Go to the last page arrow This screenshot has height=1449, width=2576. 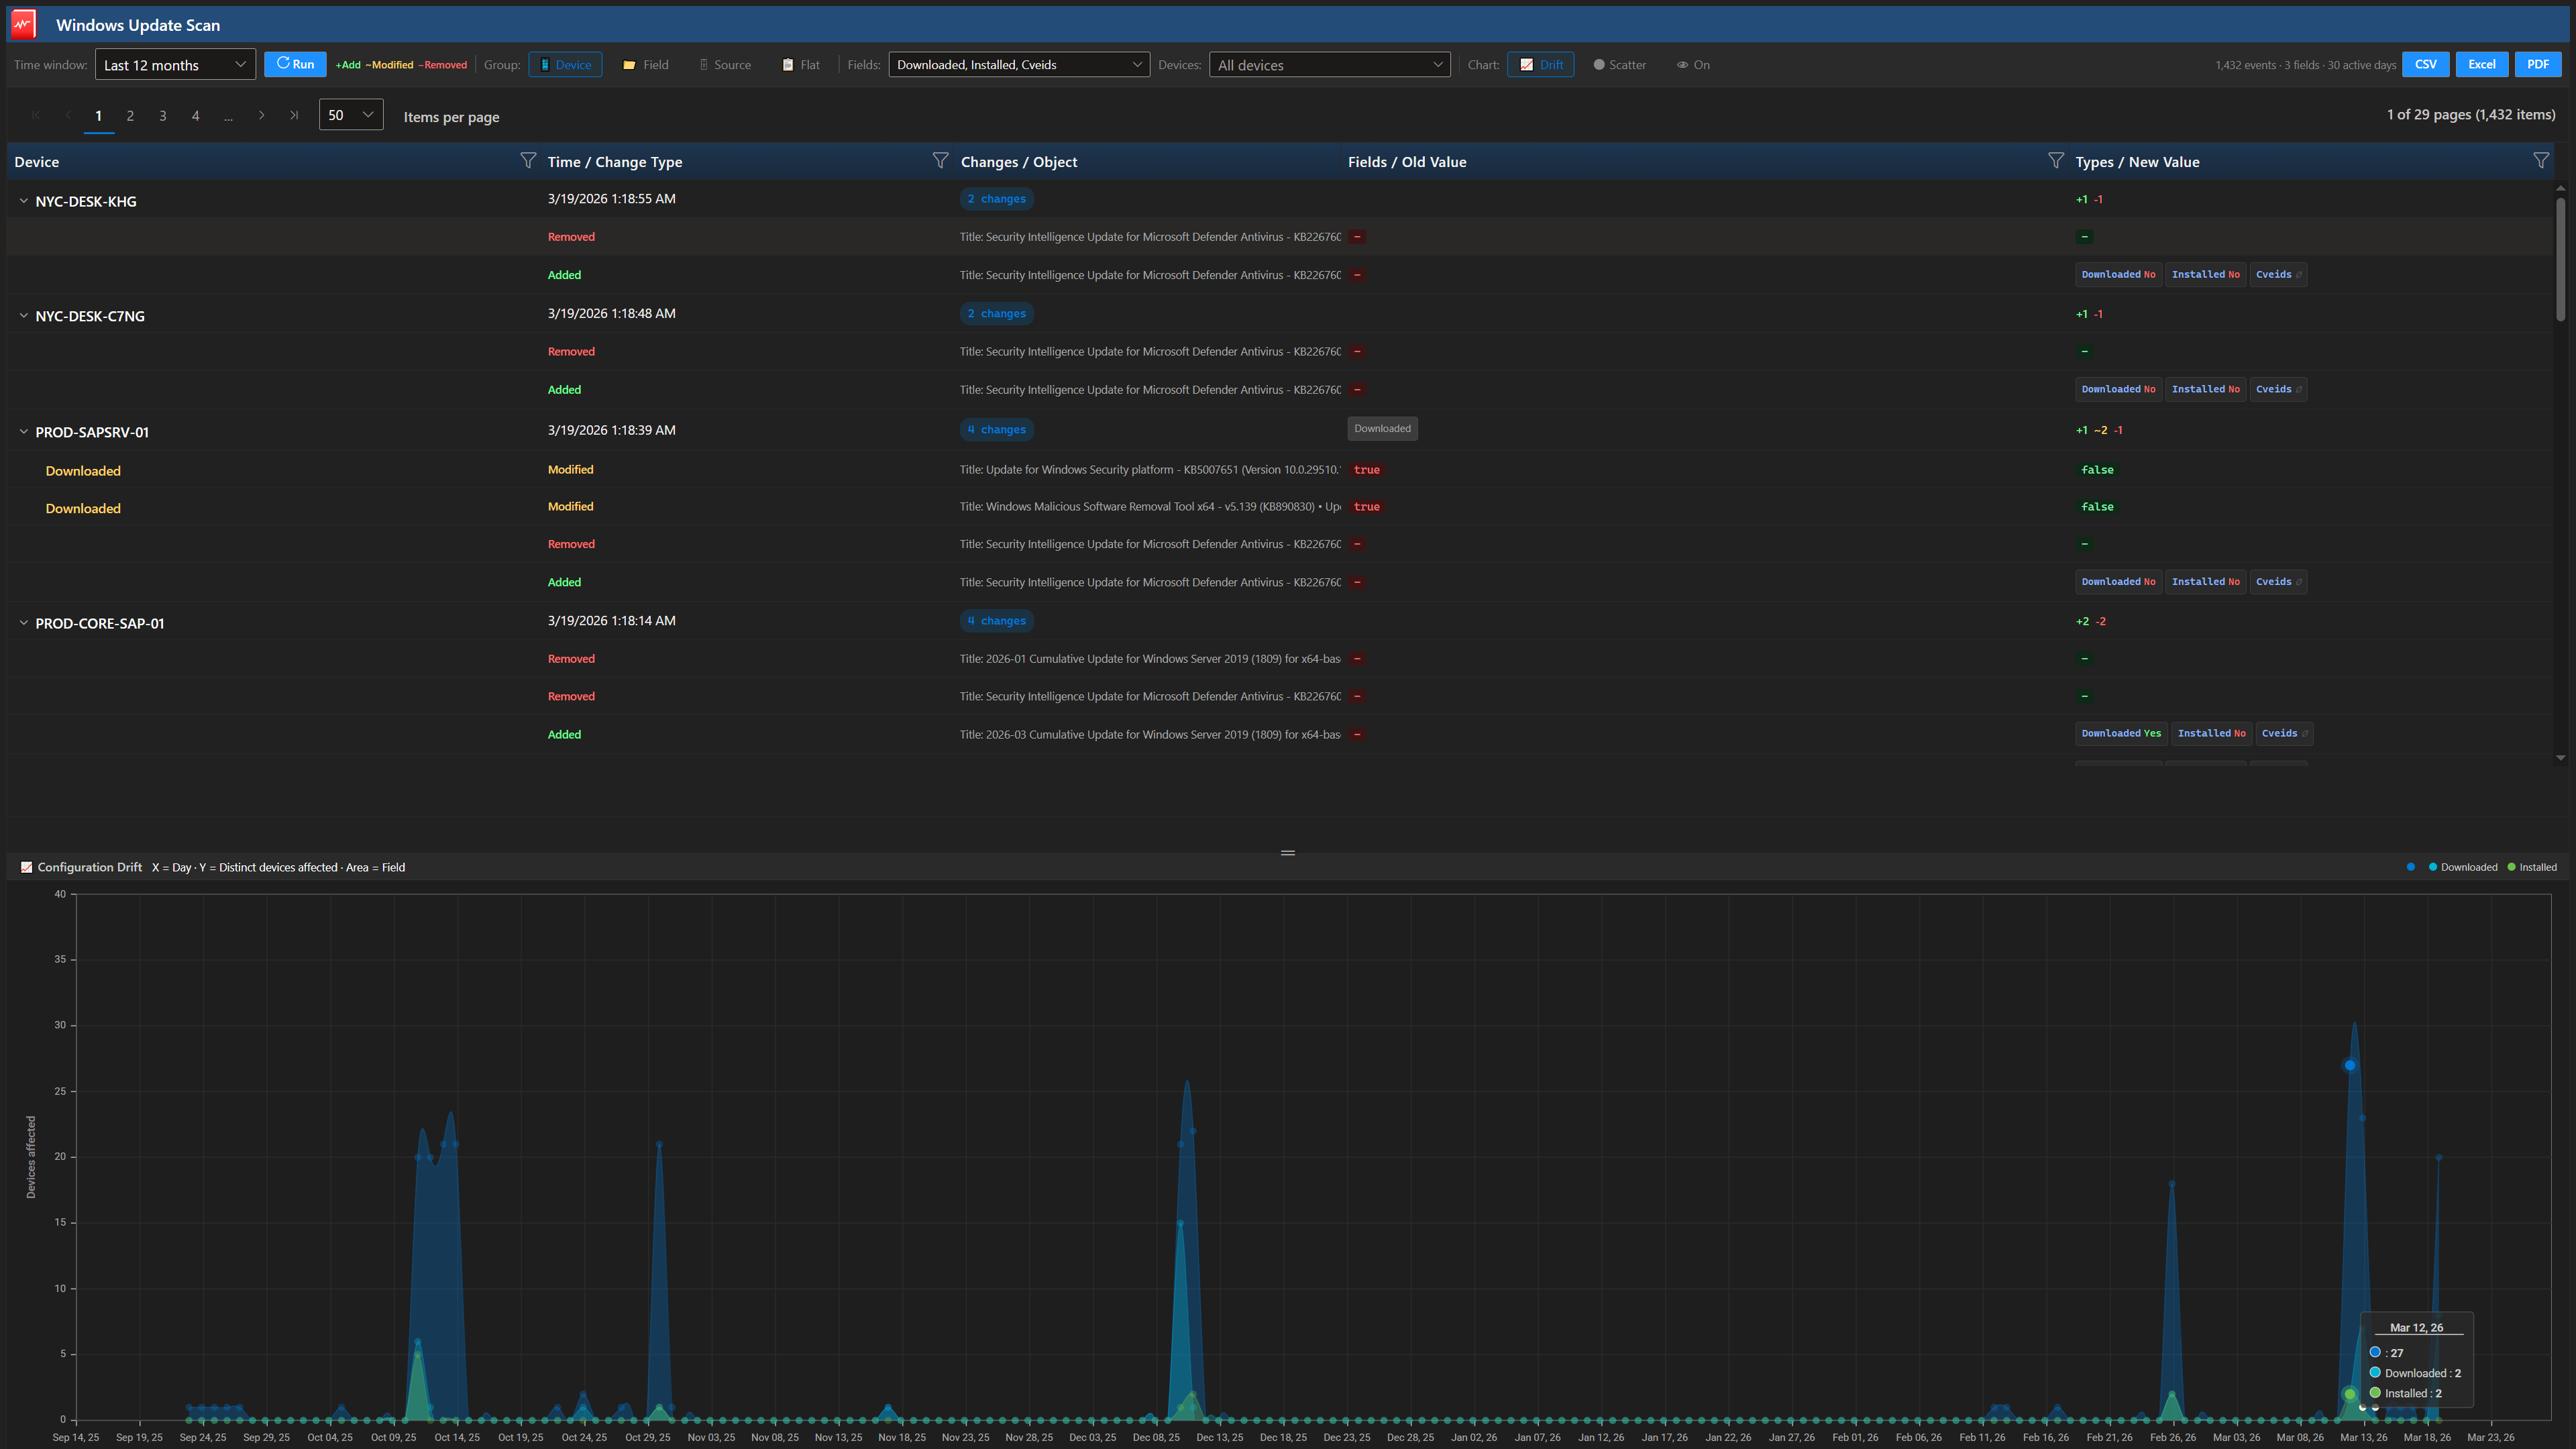click(294, 116)
